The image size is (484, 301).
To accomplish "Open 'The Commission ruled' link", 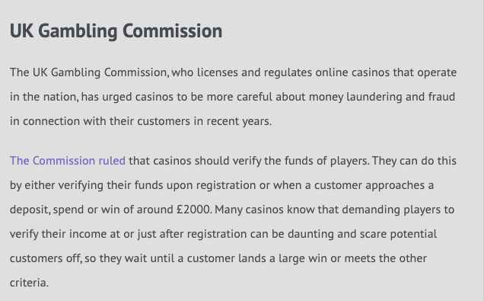I will [x=68, y=161].
